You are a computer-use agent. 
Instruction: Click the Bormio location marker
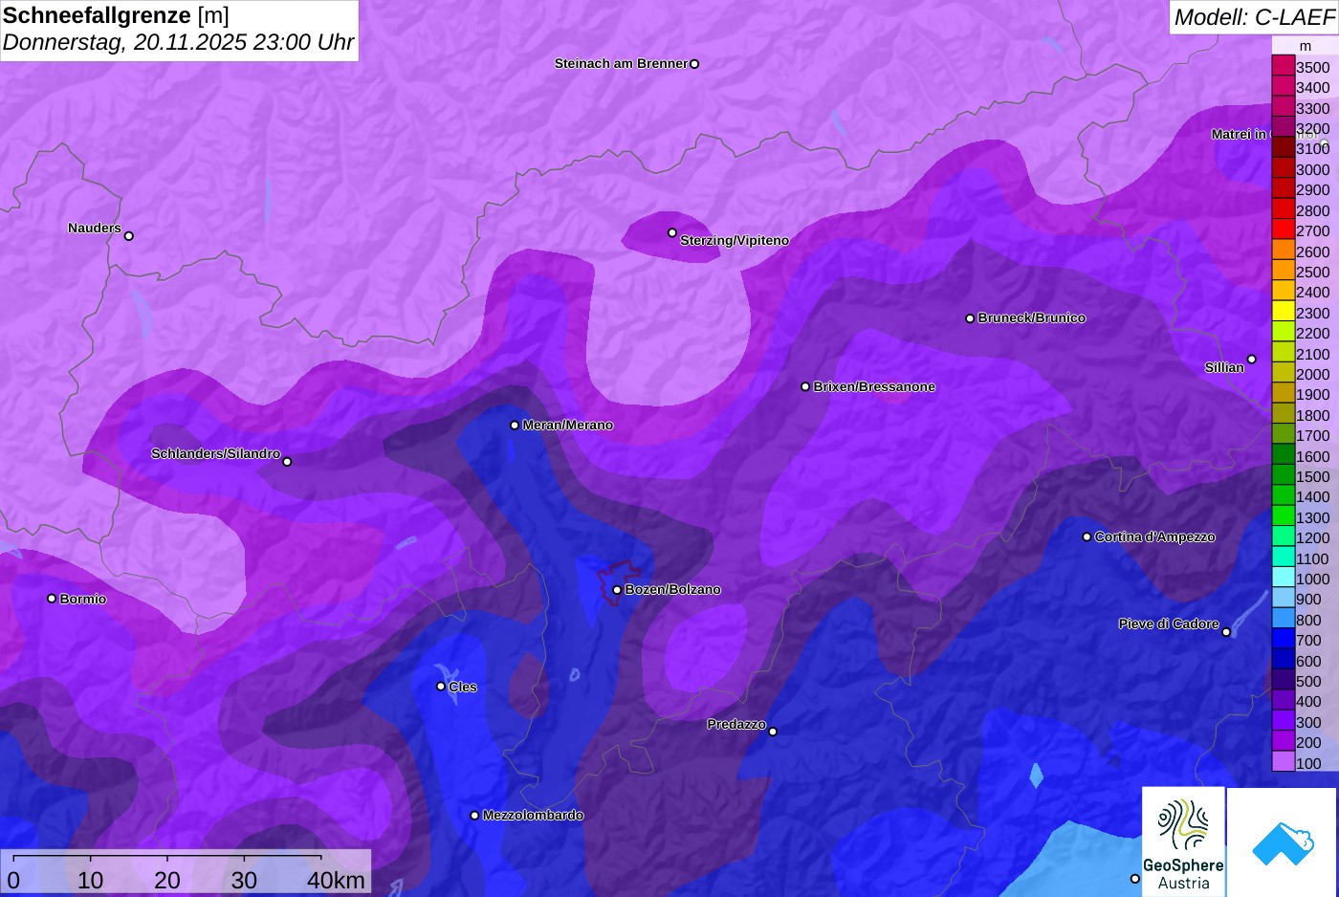tap(52, 599)
